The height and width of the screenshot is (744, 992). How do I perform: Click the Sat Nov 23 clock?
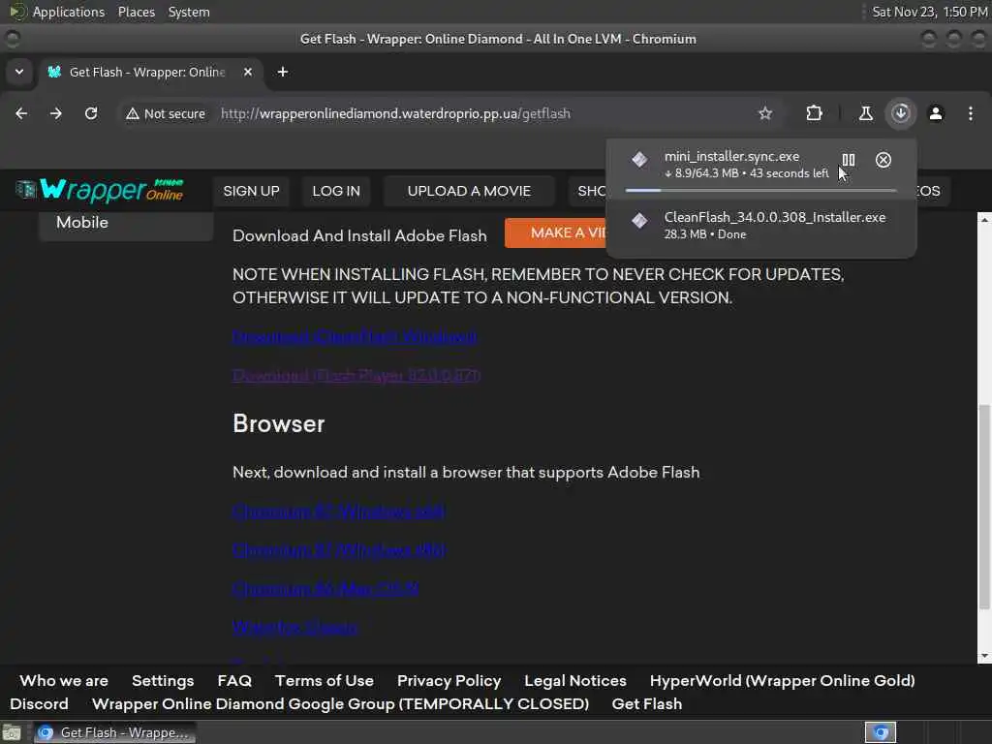(929, 12)
